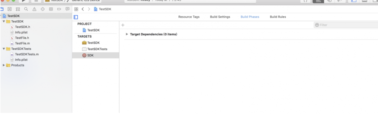Click the TestSDK breadcrumb in the jump bar
The image size is (378, 114).
coord(102,9)
